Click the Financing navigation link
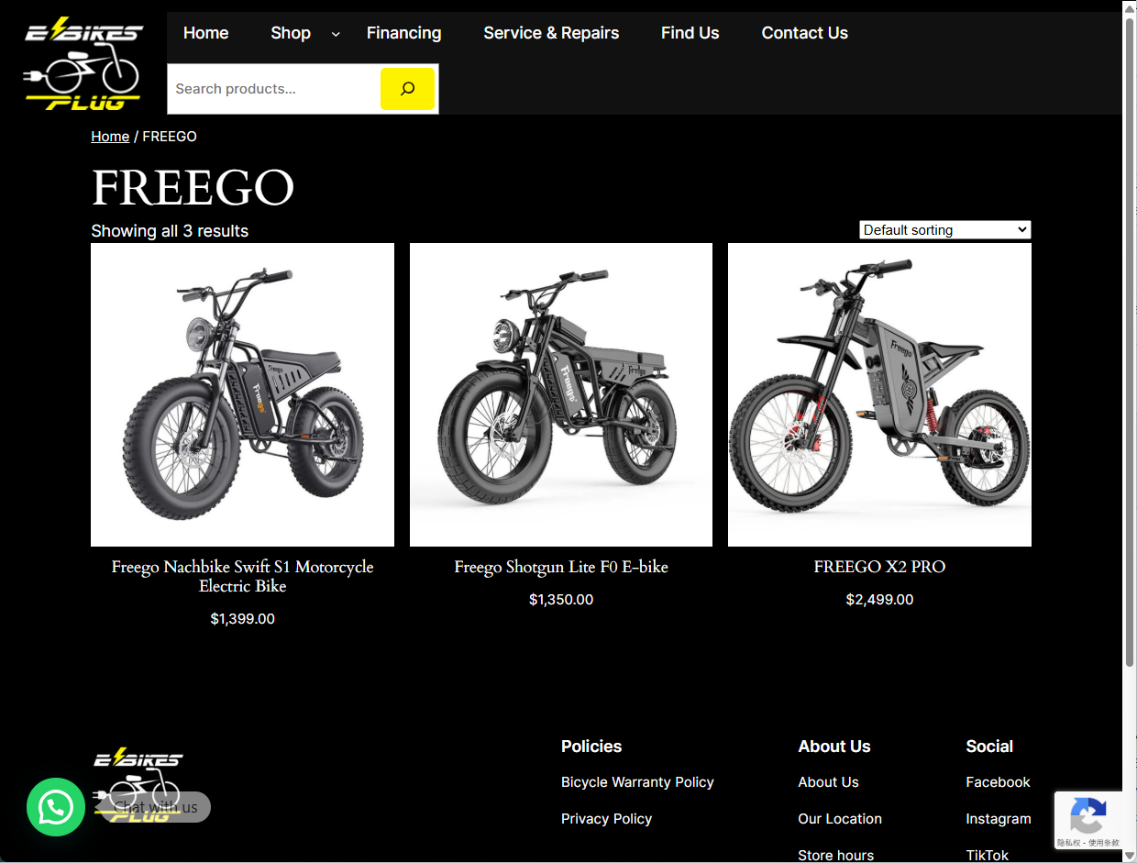The image size is (1137, 863). point(403,33)
